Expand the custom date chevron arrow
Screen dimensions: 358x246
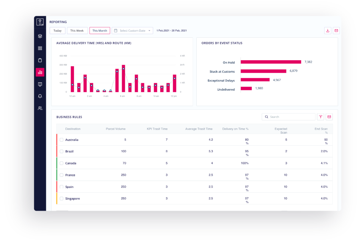[x=149, y=30]
